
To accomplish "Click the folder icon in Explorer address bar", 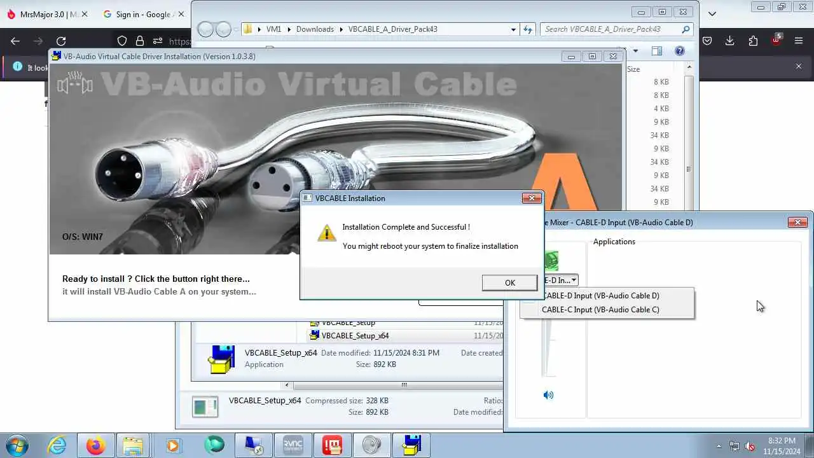I will pyautogui.click(x=248, y=29).
